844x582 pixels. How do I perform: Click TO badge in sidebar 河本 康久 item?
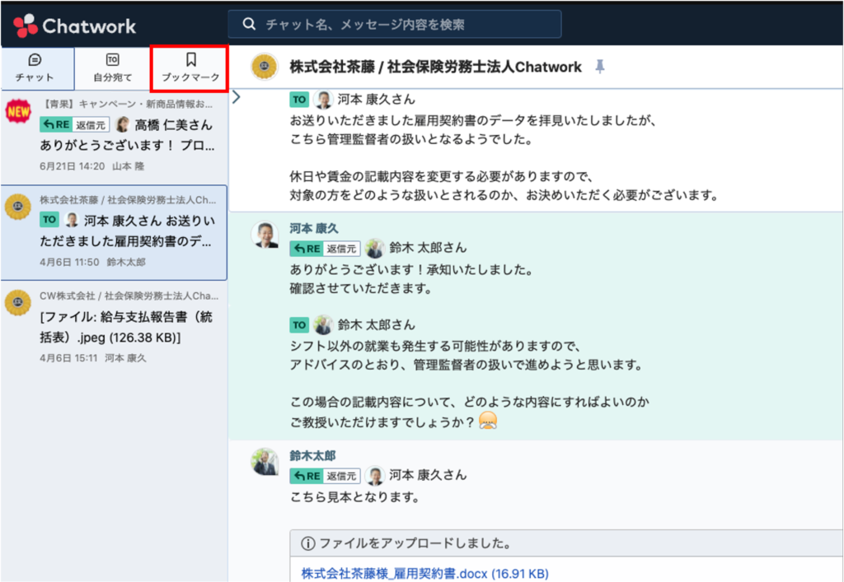point(49,220)
